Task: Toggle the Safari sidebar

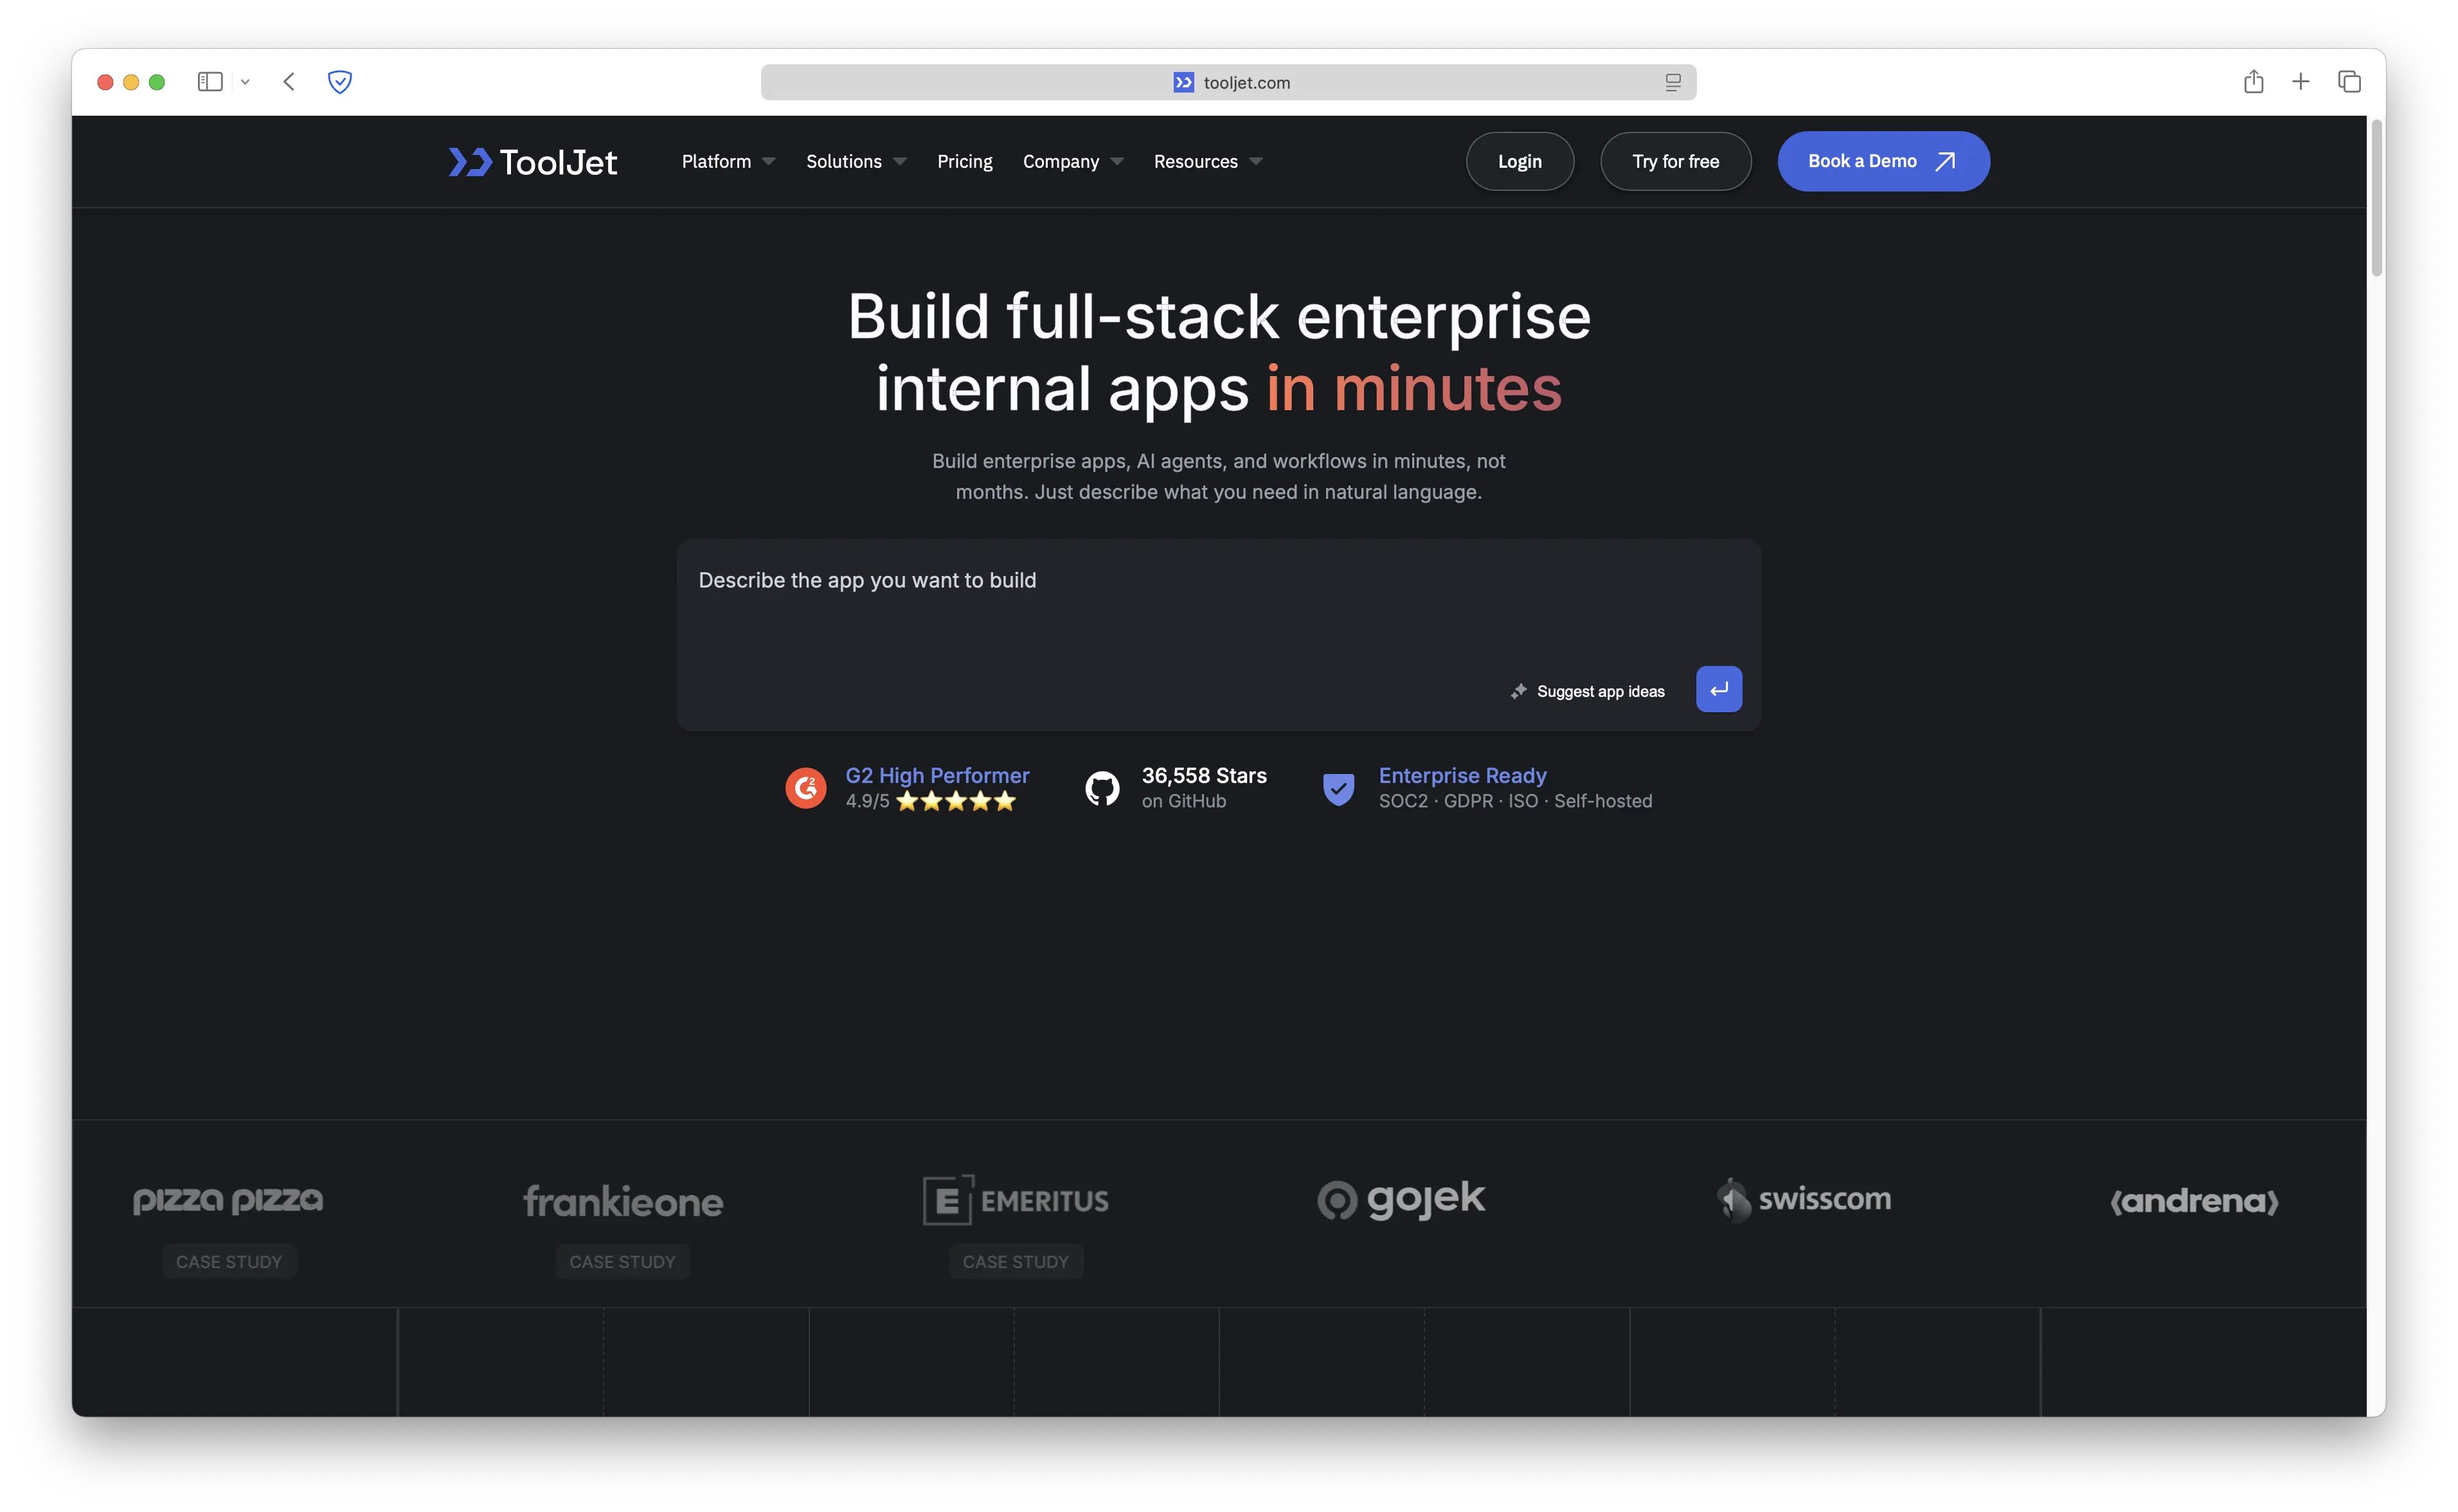Action: point(210,82)
